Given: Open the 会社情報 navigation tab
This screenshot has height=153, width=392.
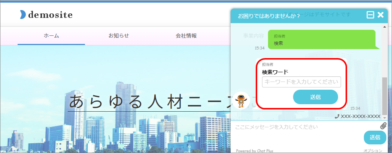Looking at the screenshot, I should 186,36.
